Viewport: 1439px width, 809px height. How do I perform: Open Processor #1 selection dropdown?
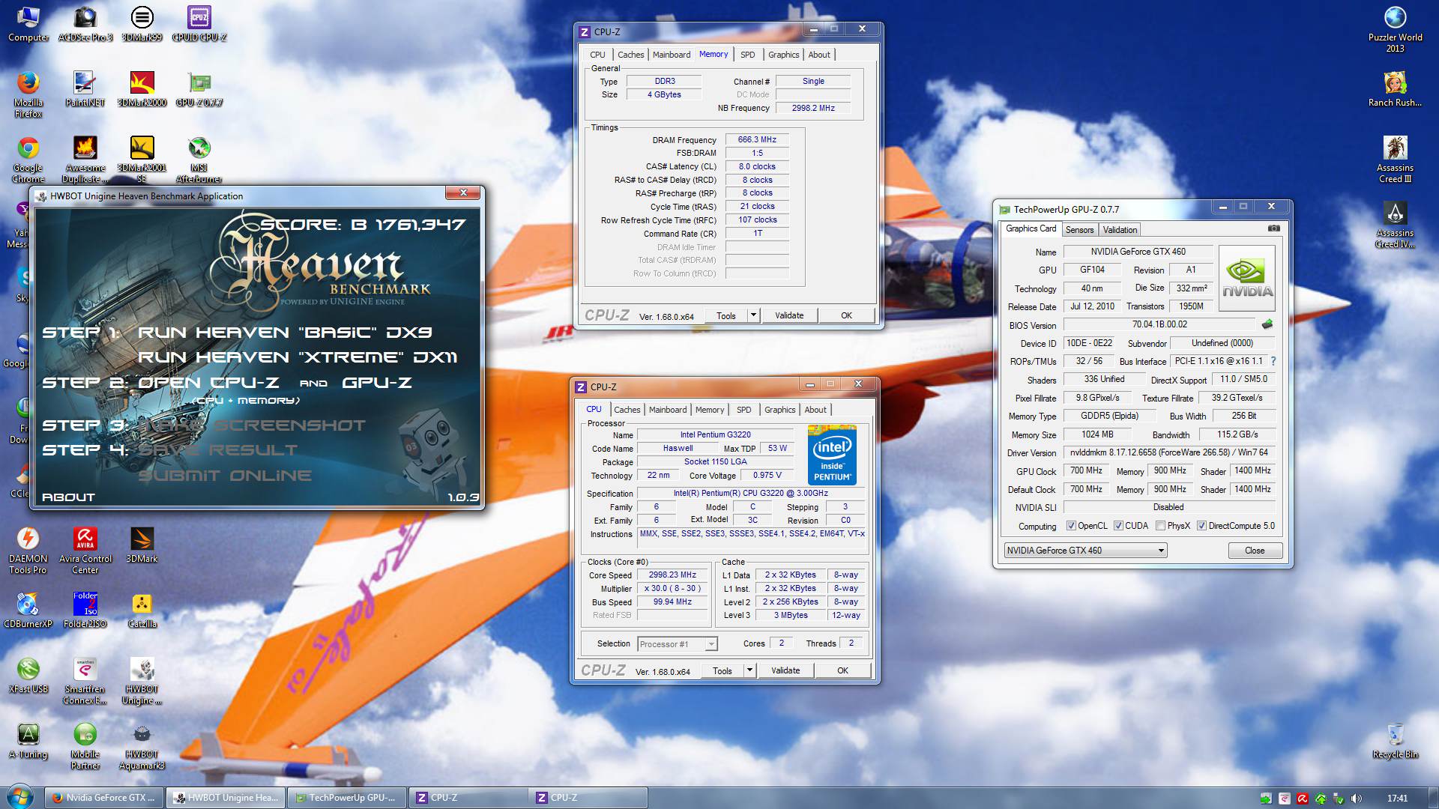pos(678,644)
